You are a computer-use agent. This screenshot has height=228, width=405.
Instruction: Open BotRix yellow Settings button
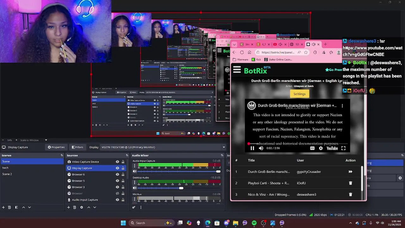tap(299, 94)
